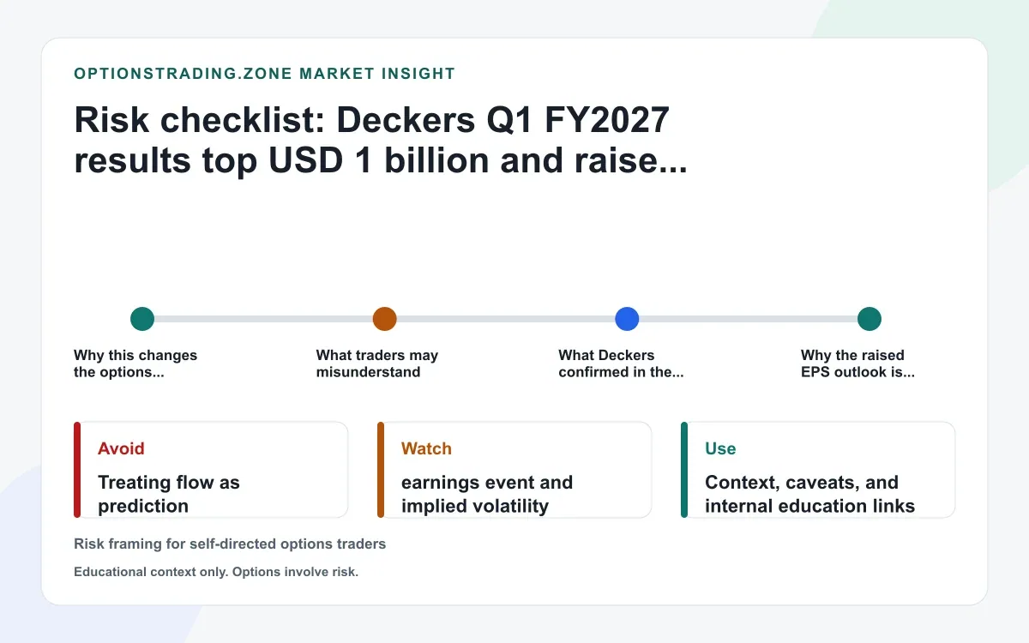Screen dimensions: 1029x643
Task: Open the Avoid card about treating flow as prediction
Action: [211, 470]
